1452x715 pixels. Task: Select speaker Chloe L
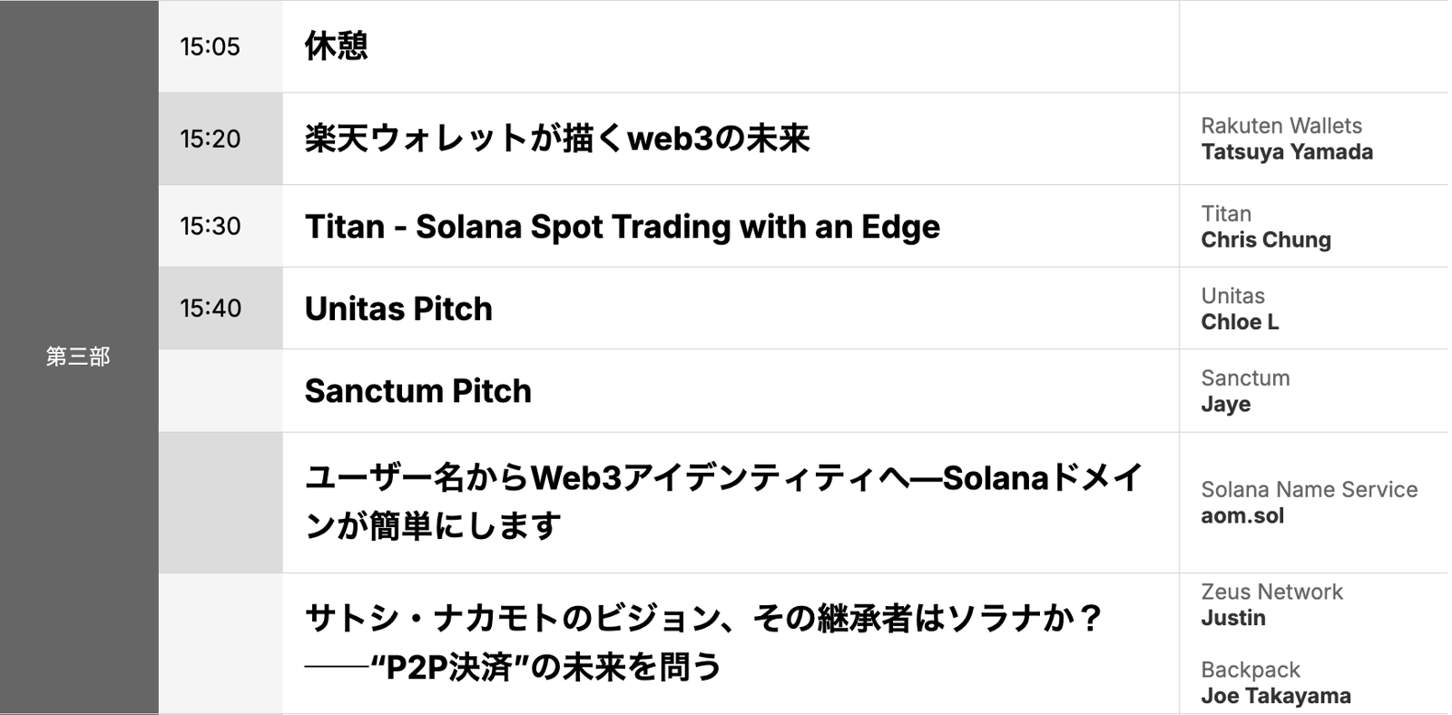coord(1240,322)
